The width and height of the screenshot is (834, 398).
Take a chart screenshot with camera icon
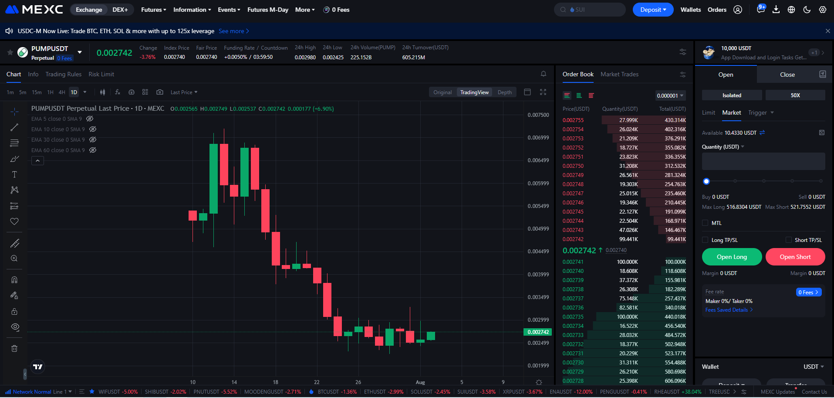pyautogui.click(x=160, y=92)
